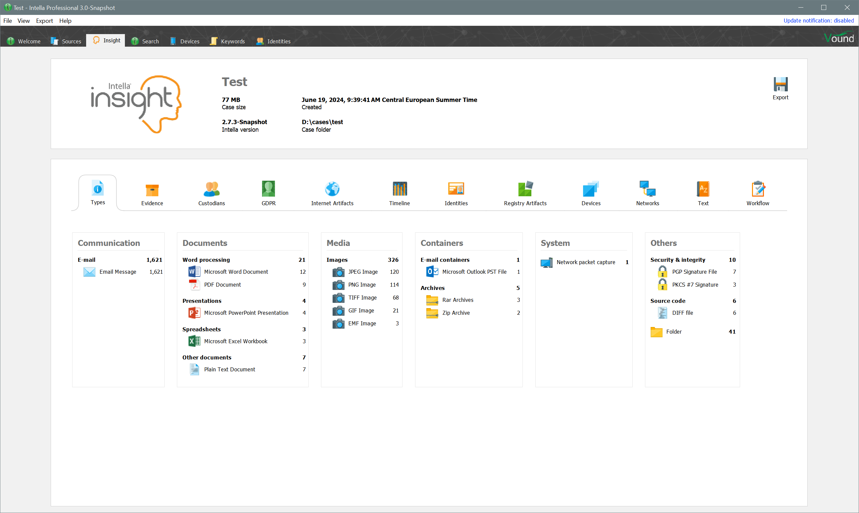
Task: Click the Update notification: disabled link
Action: (x=818, y=21)
